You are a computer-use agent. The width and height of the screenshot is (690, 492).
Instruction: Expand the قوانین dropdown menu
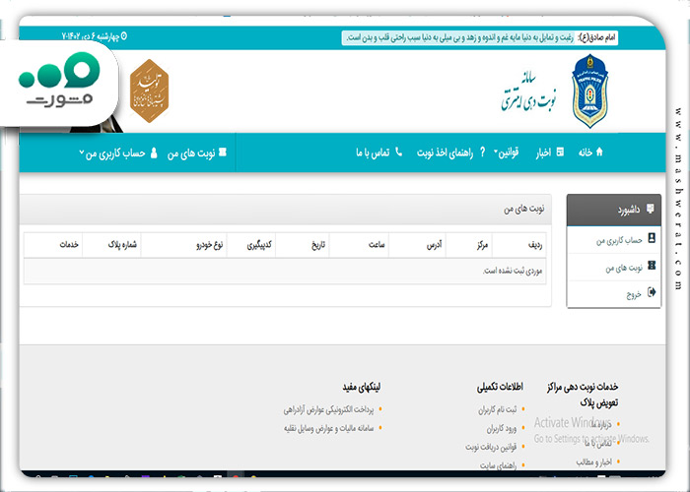click(507, 153)
